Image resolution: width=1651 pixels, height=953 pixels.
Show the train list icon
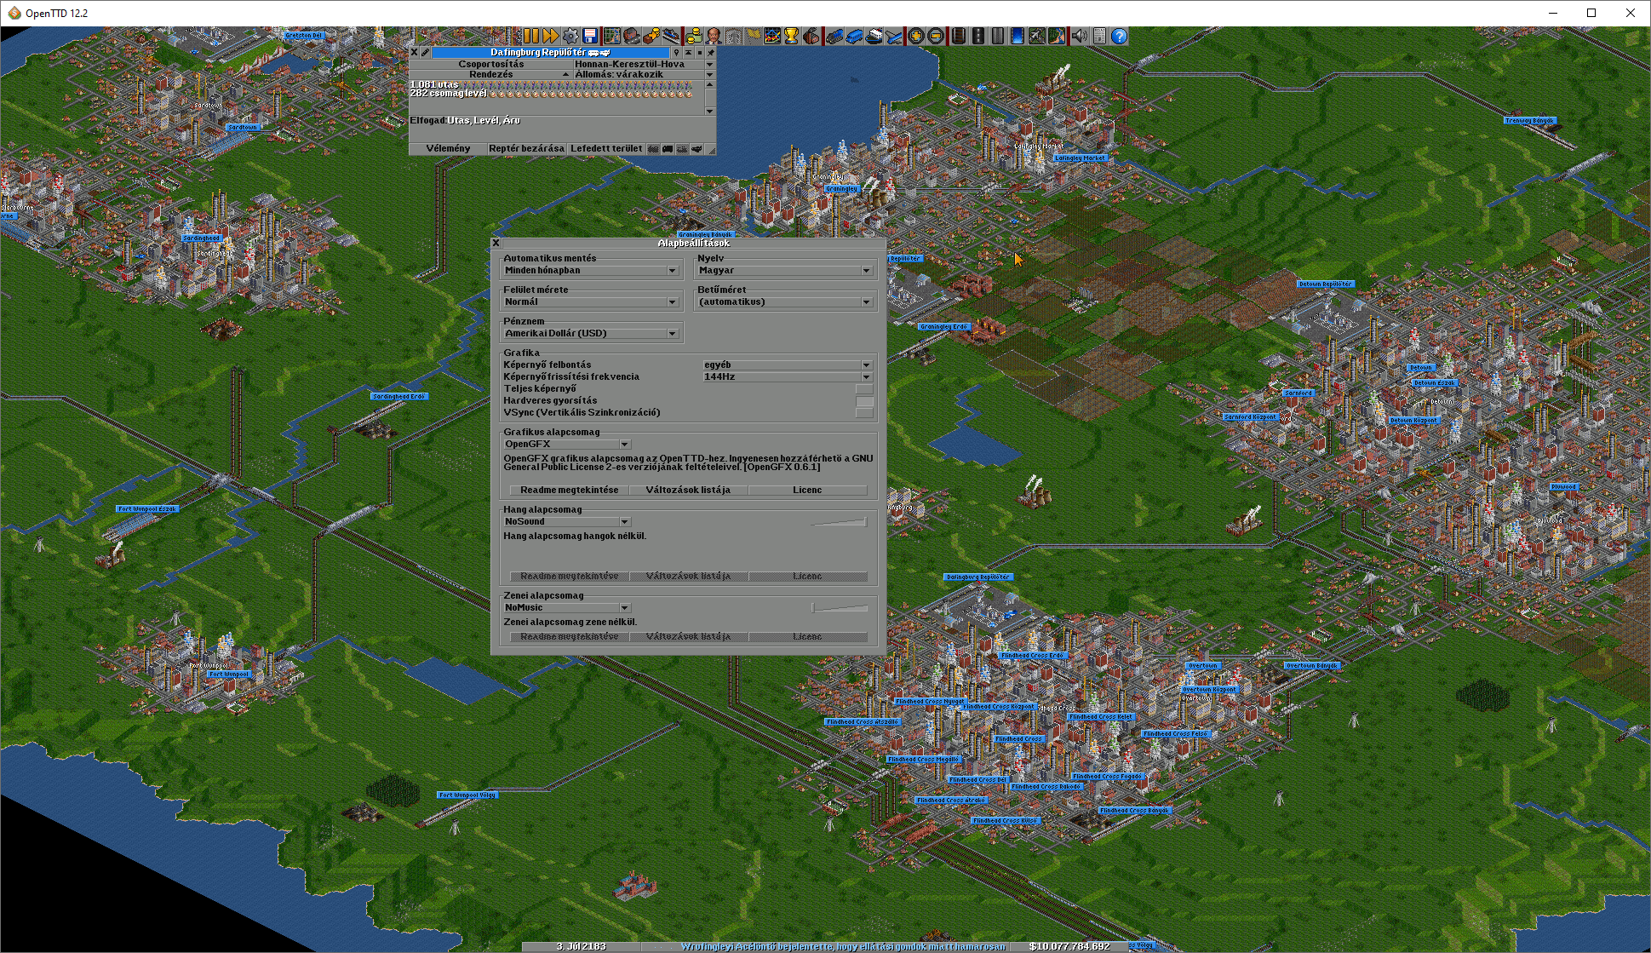click(834, 36)
